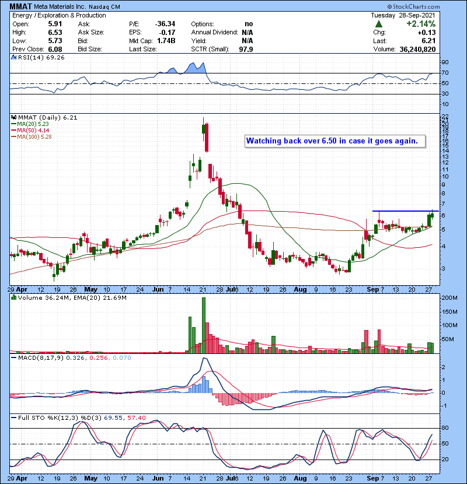The height and width of the screenshot is (484, 467).
Task: Click the Prev Close value 6.08
Action: click(55, 49)
